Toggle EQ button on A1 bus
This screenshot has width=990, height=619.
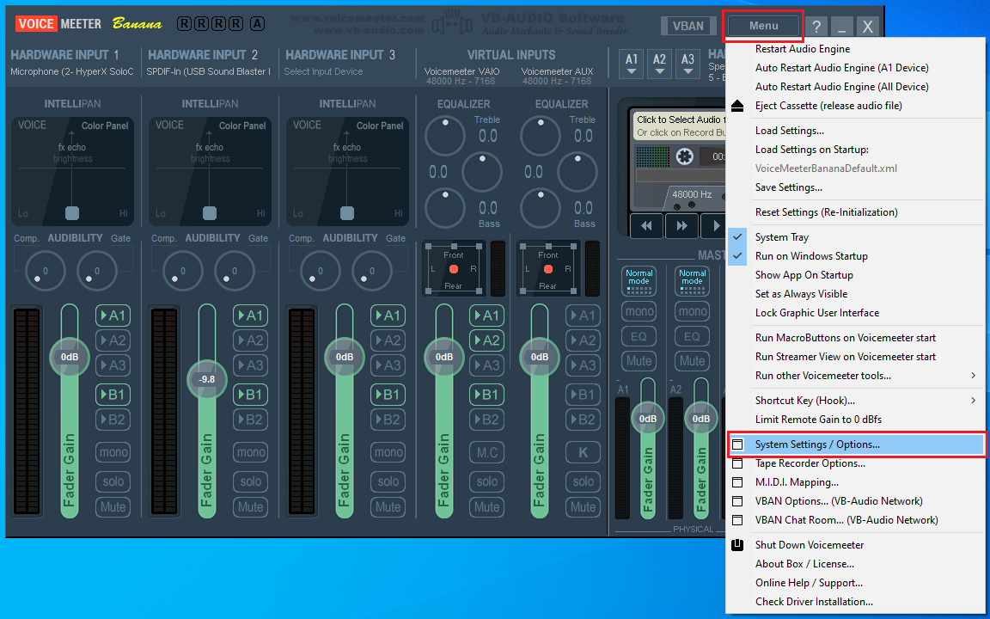point(639,337)
